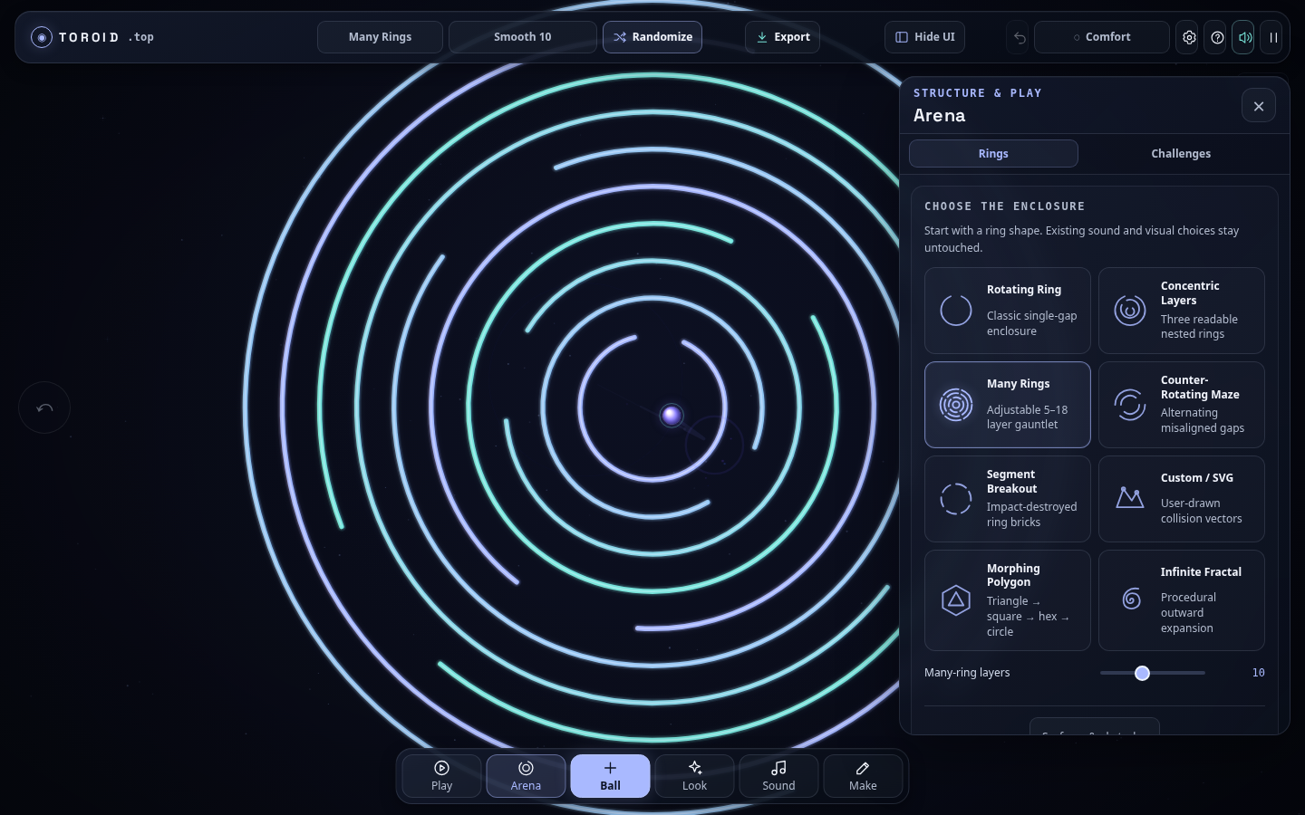Image resolution: width=1305 pixels, height=815 pixels.
Task: Add a Ball from the dock
Action: pos(610,776)
